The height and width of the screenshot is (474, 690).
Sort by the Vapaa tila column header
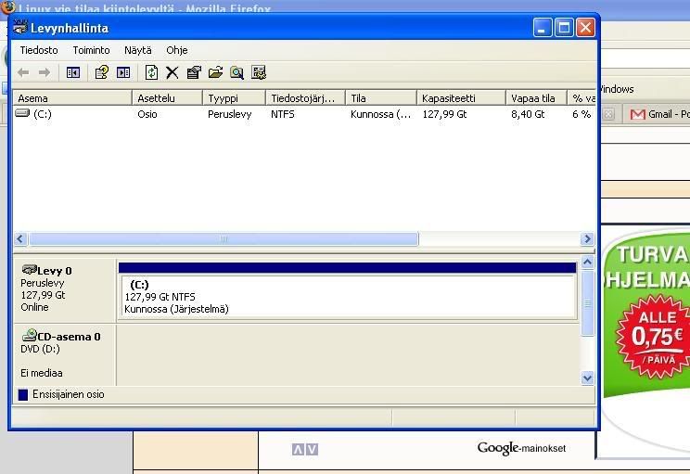(x=534, y=97)
